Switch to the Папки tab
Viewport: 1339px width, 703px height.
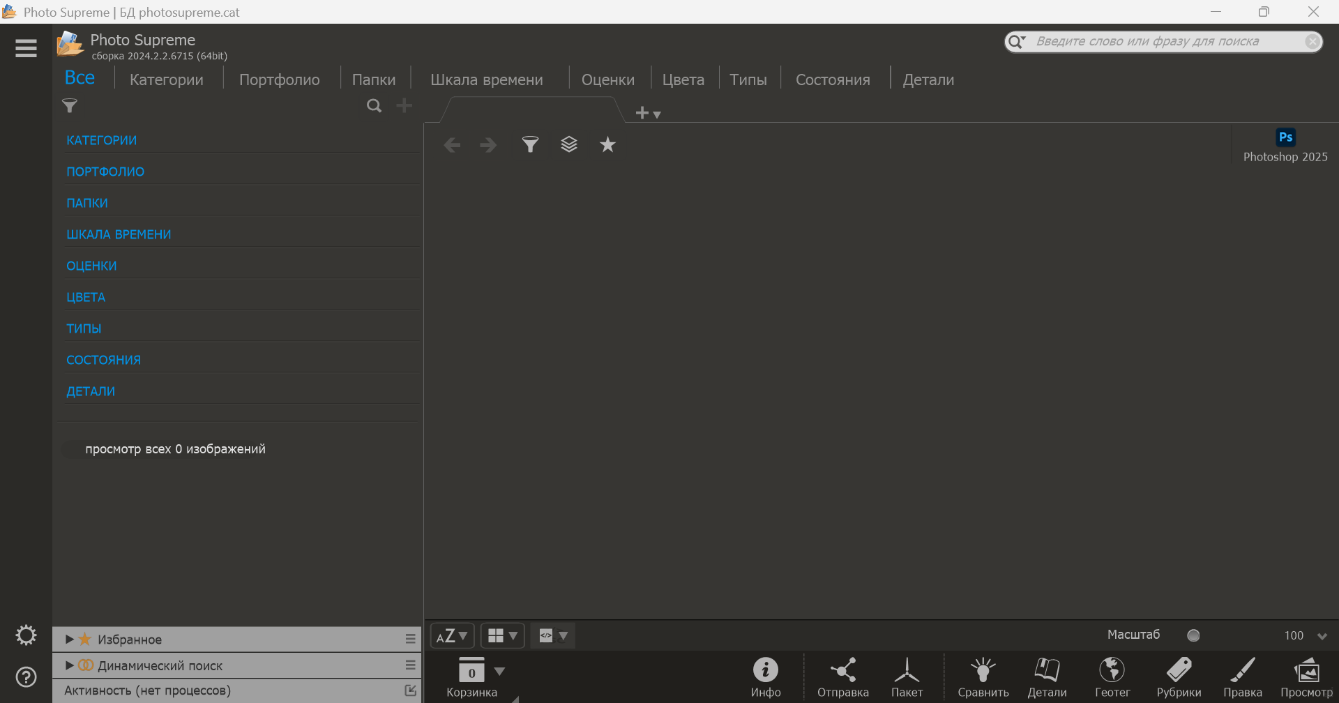374,80
